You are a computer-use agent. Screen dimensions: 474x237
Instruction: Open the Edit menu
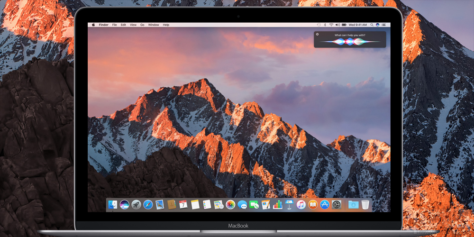click(123, 25)
